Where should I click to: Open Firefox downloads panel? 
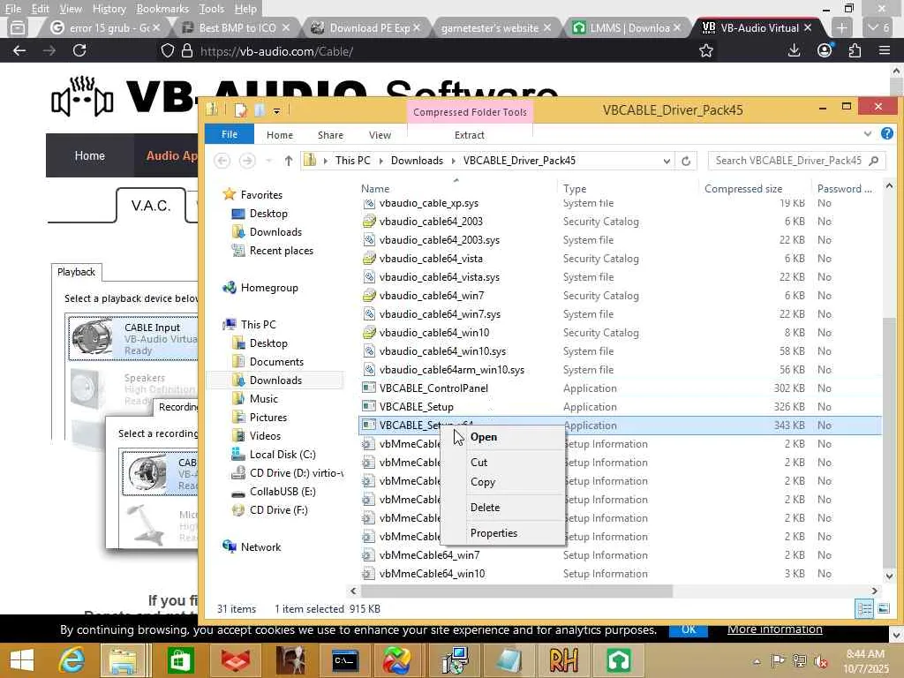coord(794,50)
